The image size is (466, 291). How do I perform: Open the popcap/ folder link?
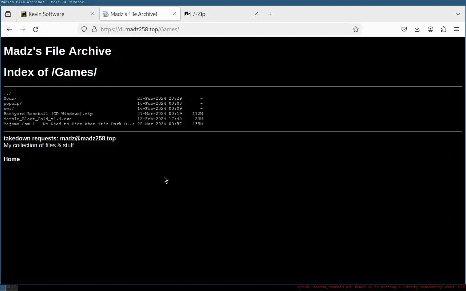click(x=13, y=103)
